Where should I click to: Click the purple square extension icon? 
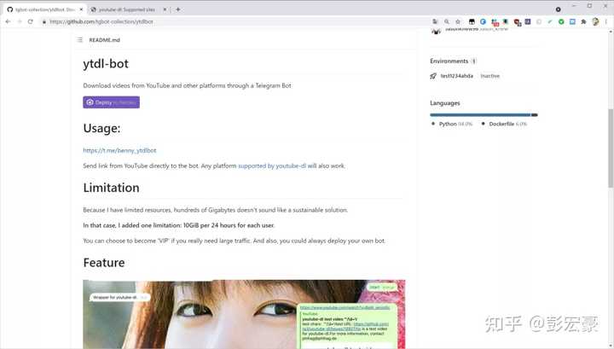[528, 21]
